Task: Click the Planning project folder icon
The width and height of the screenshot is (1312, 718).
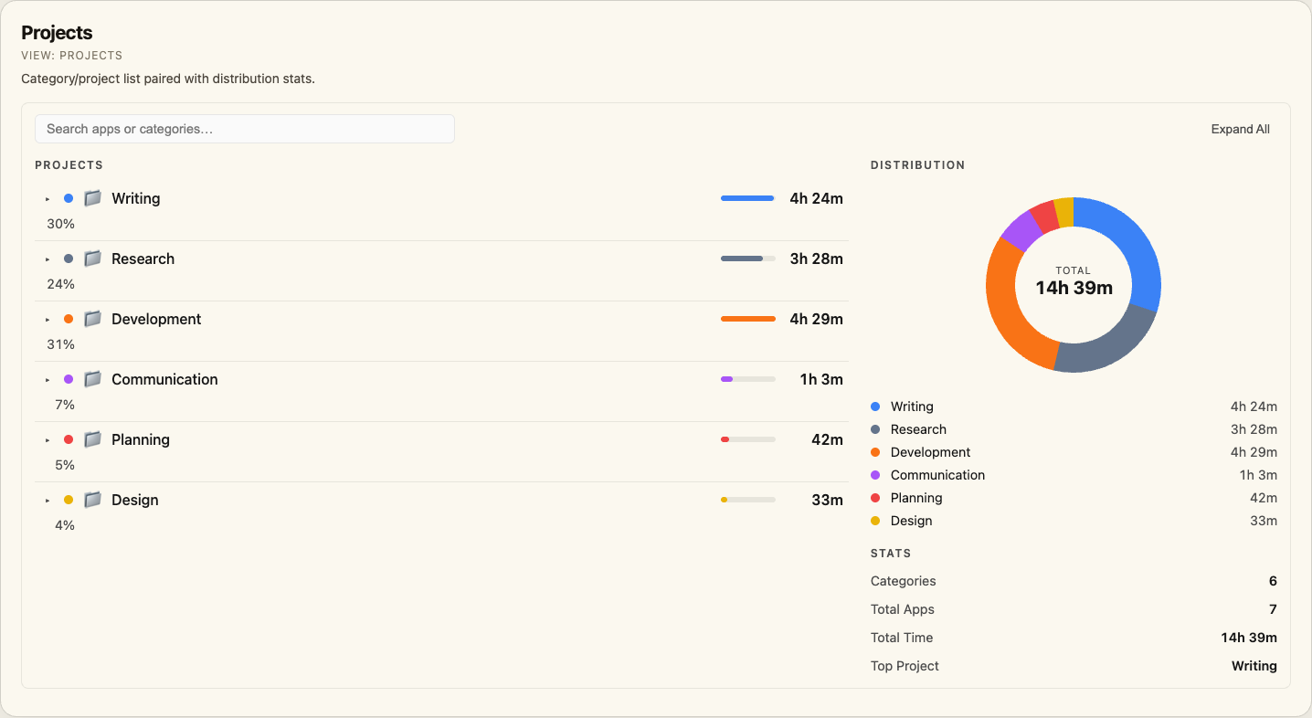Action: (x=92, y=439)
